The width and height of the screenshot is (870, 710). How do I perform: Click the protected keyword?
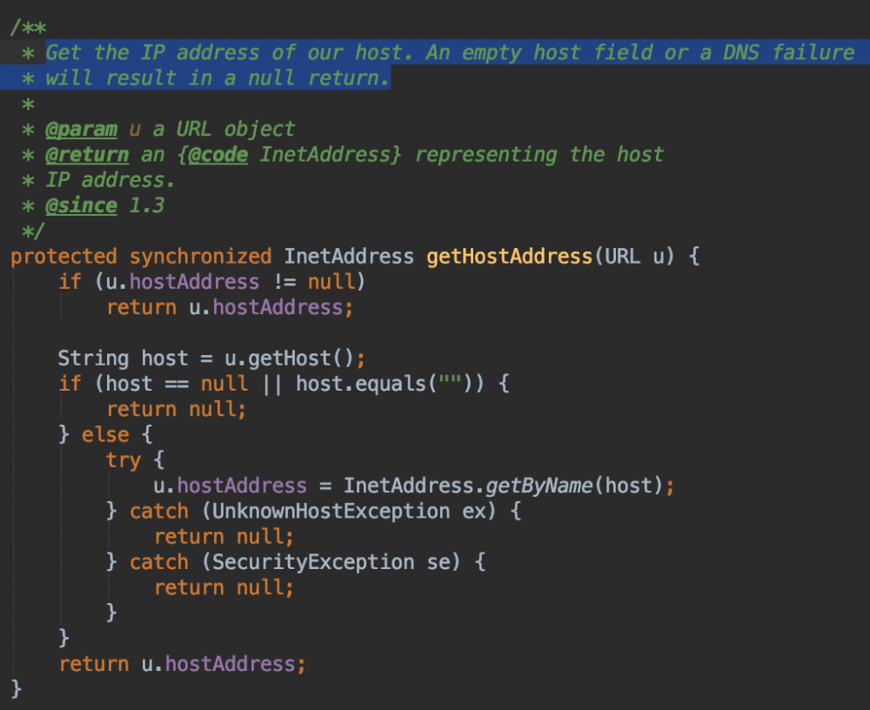[64, 257]
